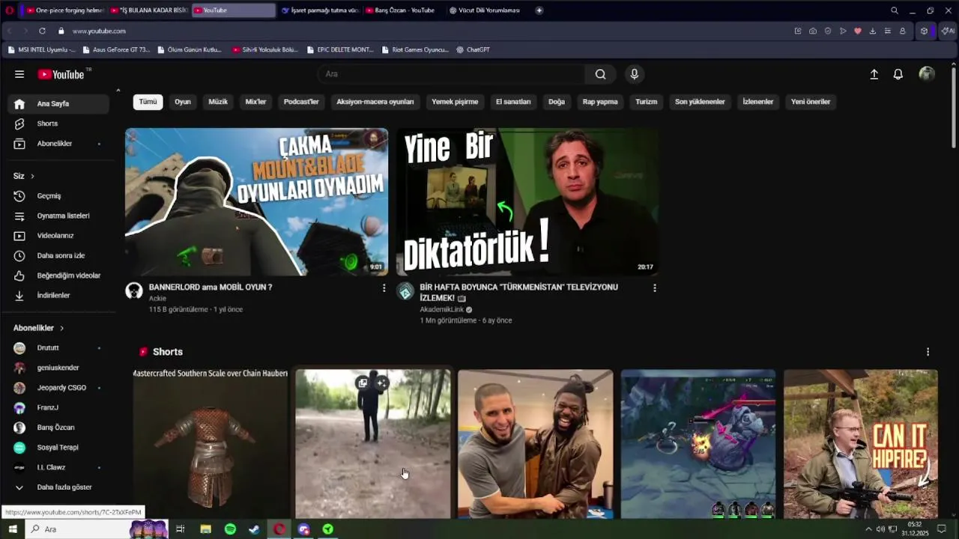959x539 pixels.
Task: Open CAN IT HIPFIRE short thumbnail
Action: [x=861, y=444]
